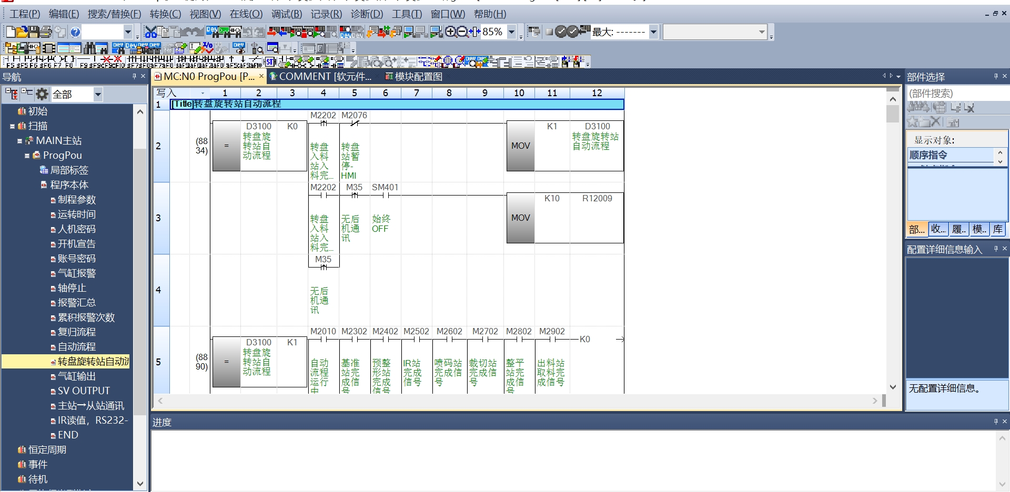Collapse the MAIN主站 tree node
1010x492 pixels.
(x=20, y=141)
